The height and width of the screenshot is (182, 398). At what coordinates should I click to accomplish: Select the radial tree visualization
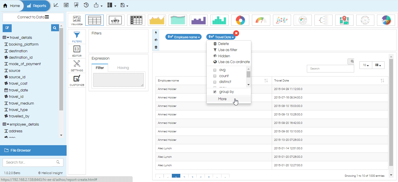click(x=365, y=20)
